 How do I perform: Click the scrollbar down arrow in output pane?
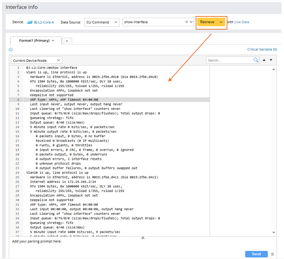pyautogui.click(x=274, y=232)
